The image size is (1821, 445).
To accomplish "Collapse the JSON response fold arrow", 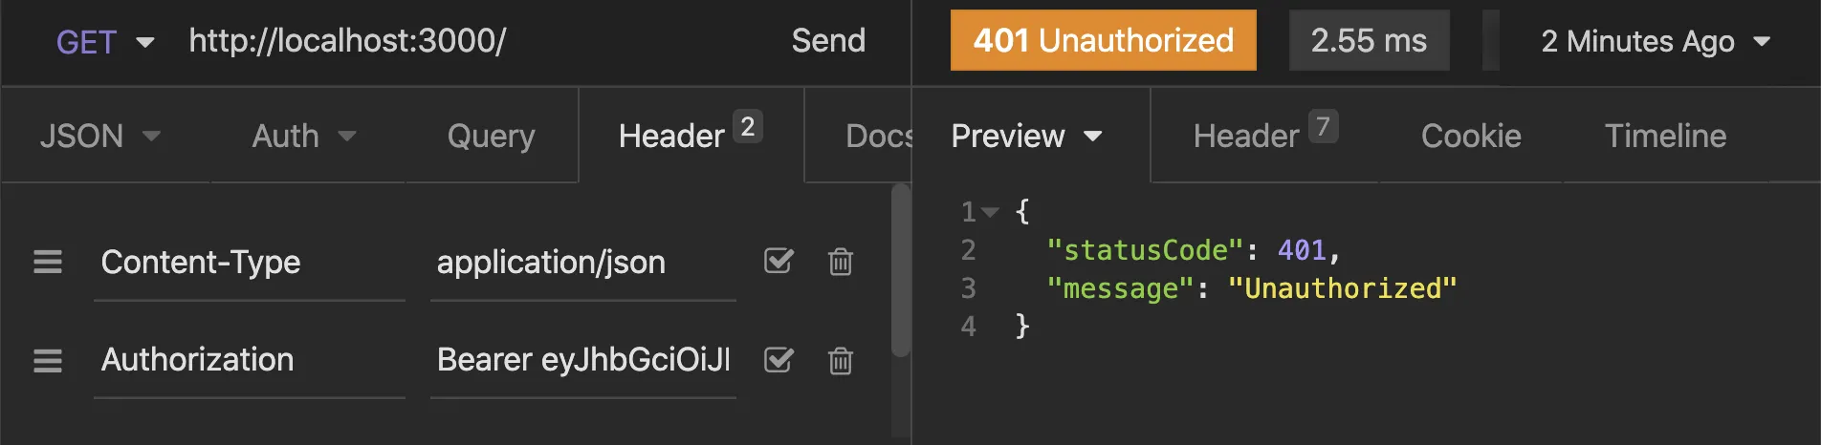I will point(991,212).
